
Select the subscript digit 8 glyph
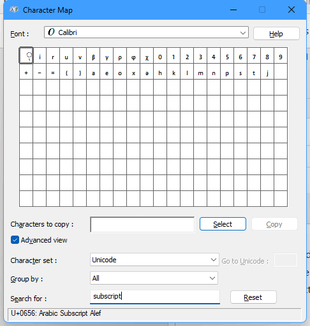(267, 55)
